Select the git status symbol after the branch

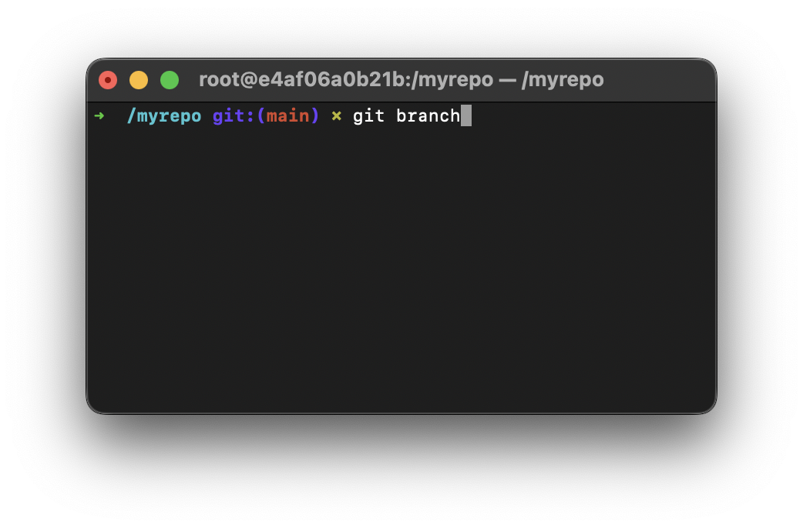(x=337, y=115)
